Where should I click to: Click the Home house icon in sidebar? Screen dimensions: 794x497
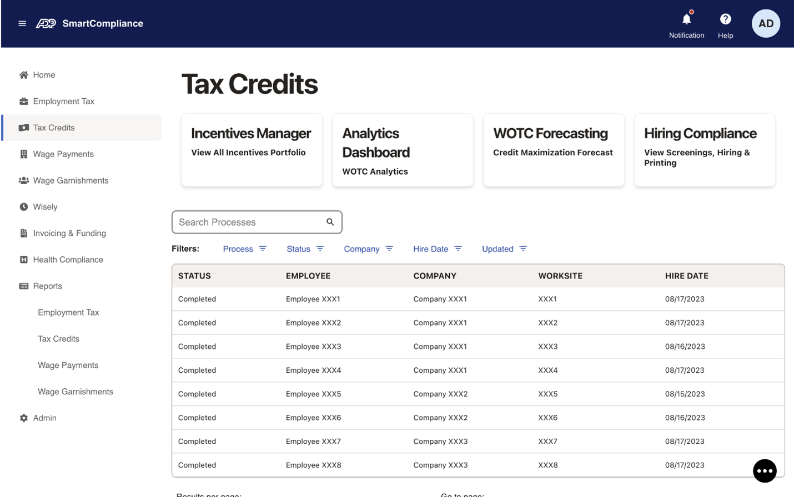(x=24, y=75)
